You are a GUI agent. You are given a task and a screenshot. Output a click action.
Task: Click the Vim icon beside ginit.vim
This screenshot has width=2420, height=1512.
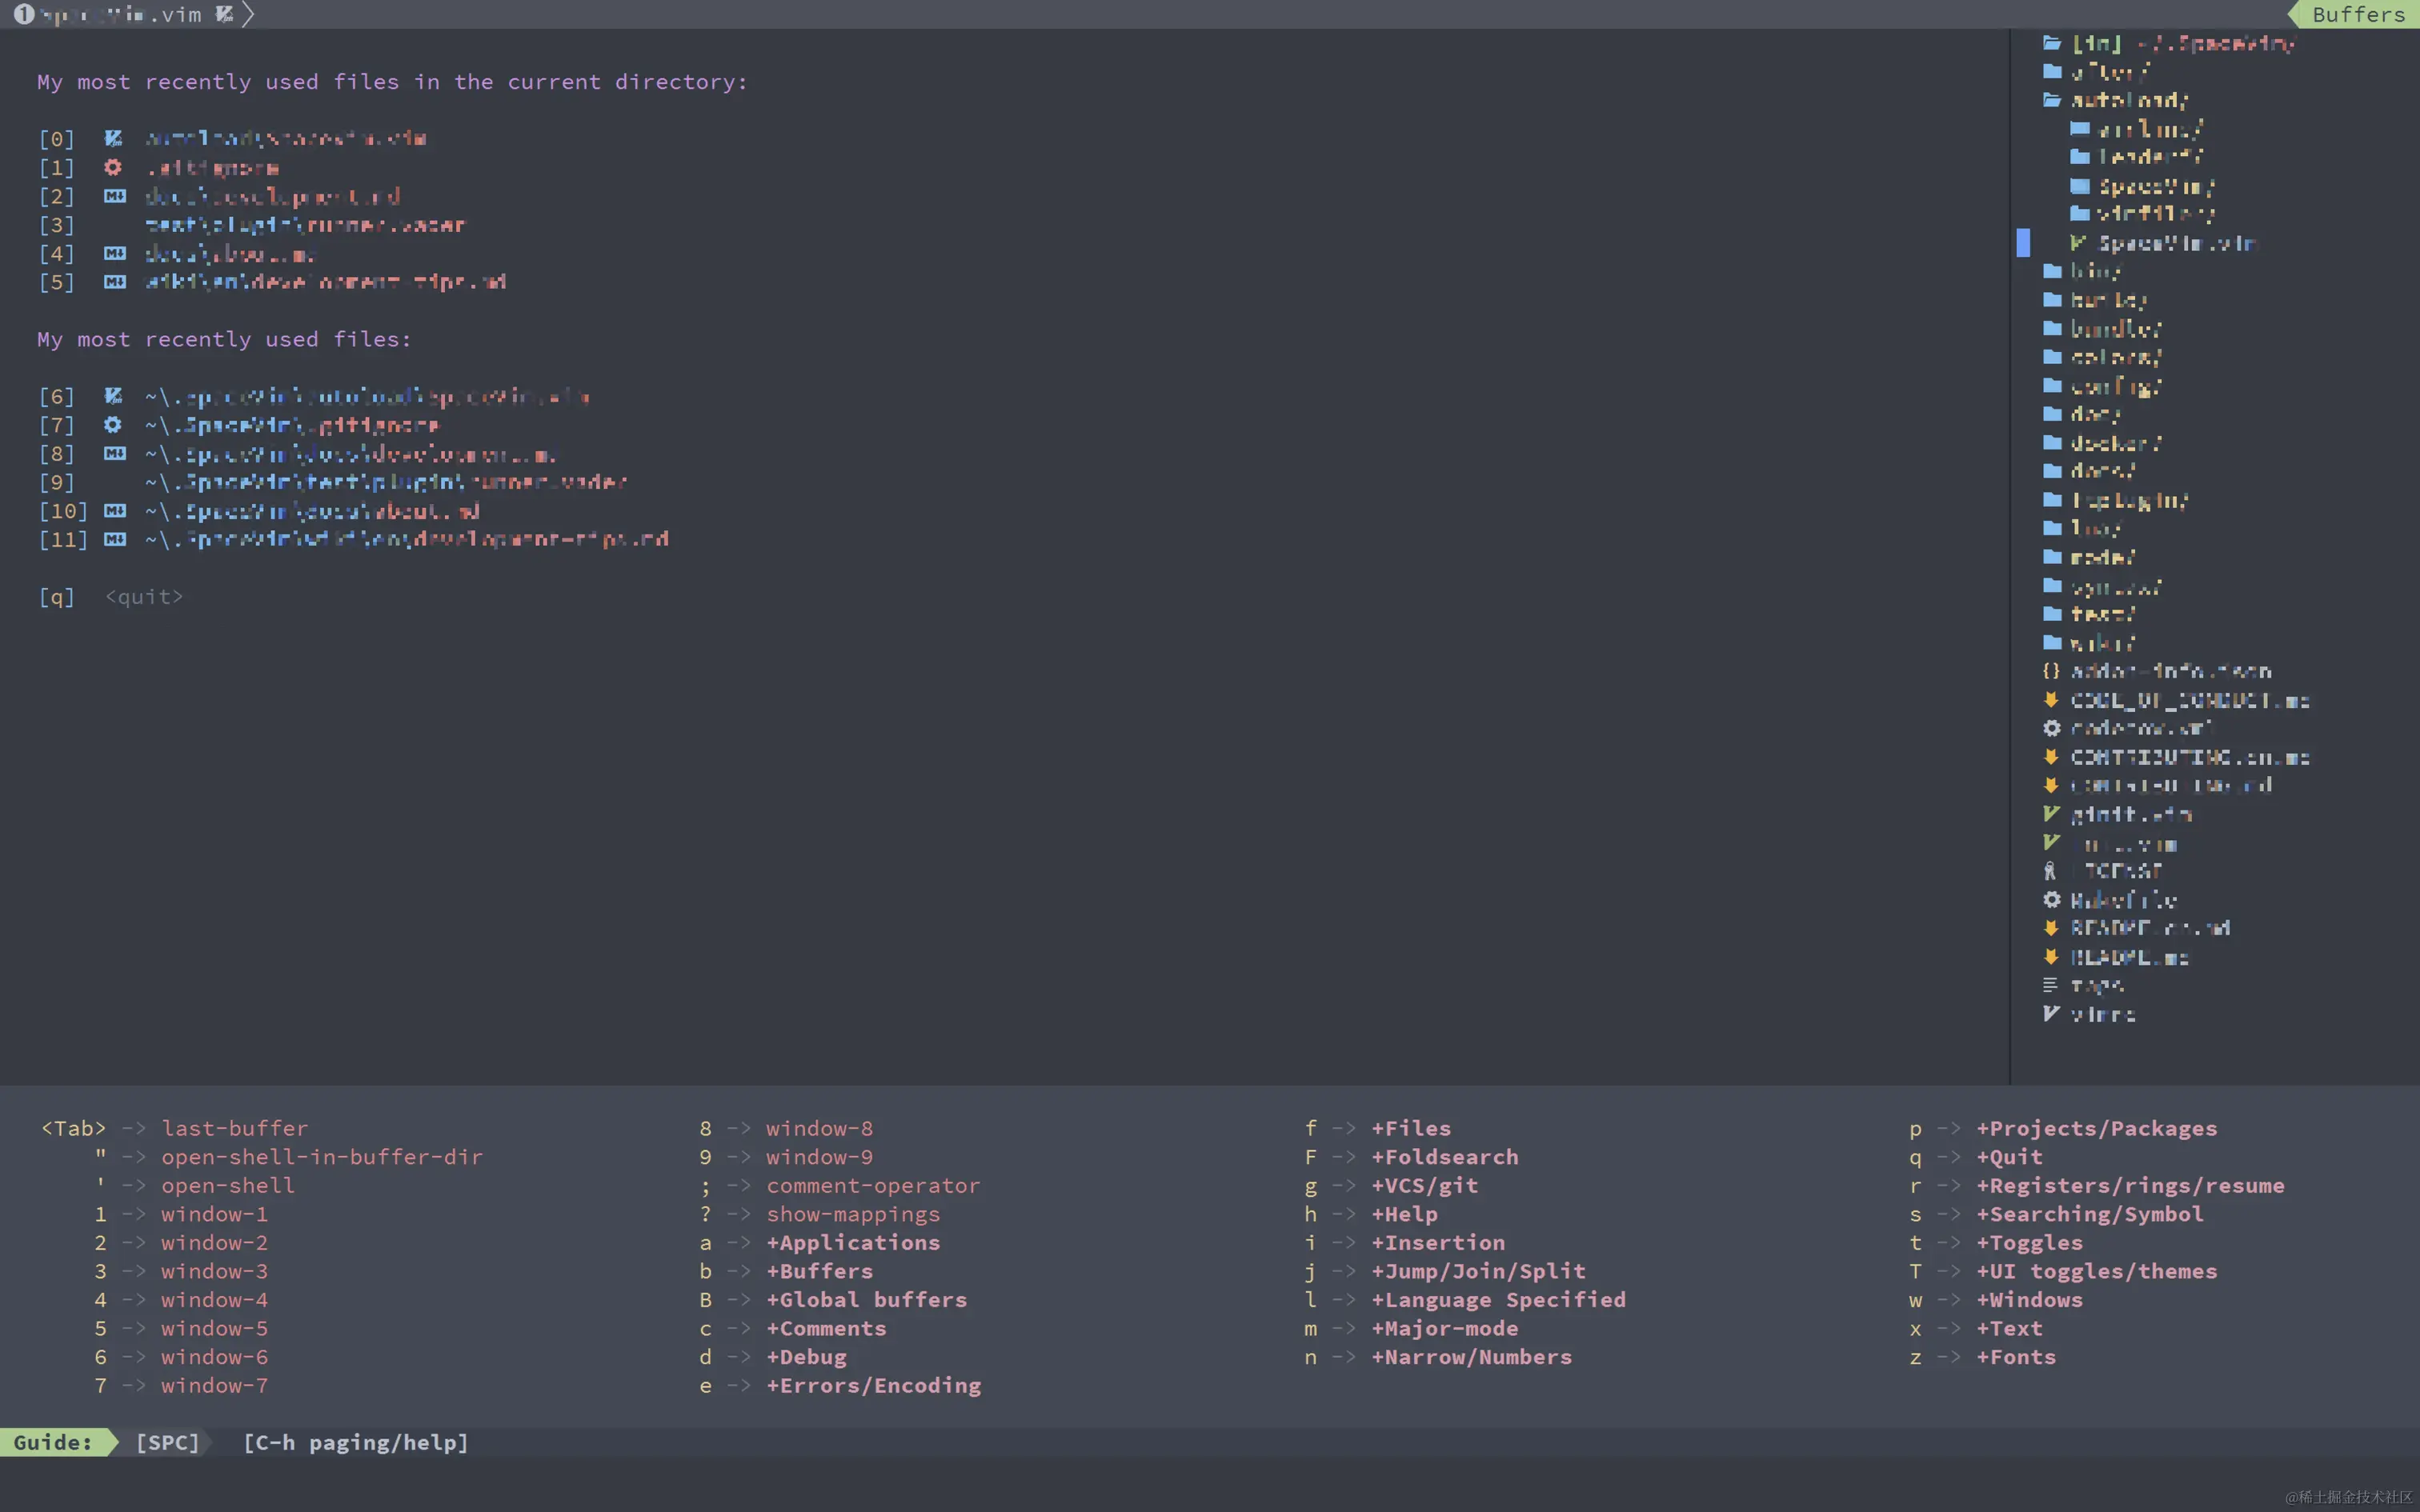coord(2051,814)
